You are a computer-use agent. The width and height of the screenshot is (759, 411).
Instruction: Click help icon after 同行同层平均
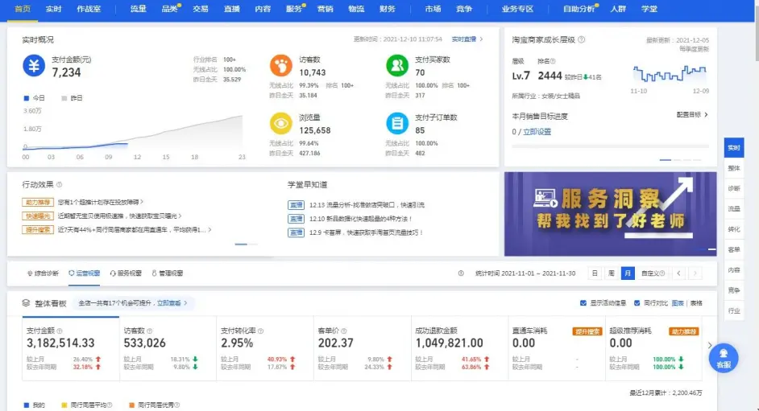(110, 405)
